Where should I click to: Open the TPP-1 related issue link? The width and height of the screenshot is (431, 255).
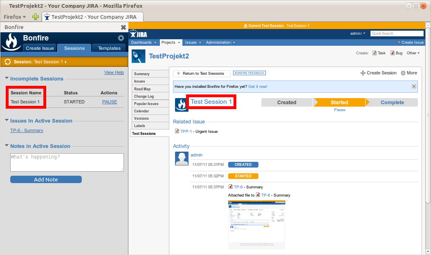[186, 131]
